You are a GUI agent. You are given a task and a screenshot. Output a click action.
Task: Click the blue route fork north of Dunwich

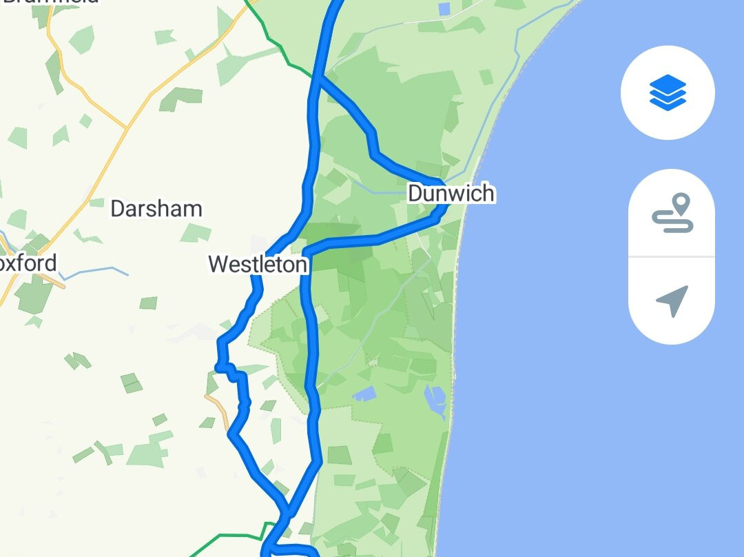click(x=321, y=79)
